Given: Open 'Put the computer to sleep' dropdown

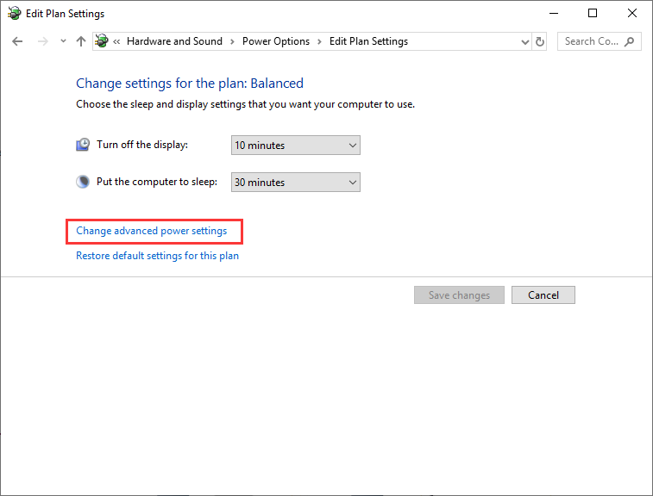Looking at the screenshot, I should [x=296, y=183].
